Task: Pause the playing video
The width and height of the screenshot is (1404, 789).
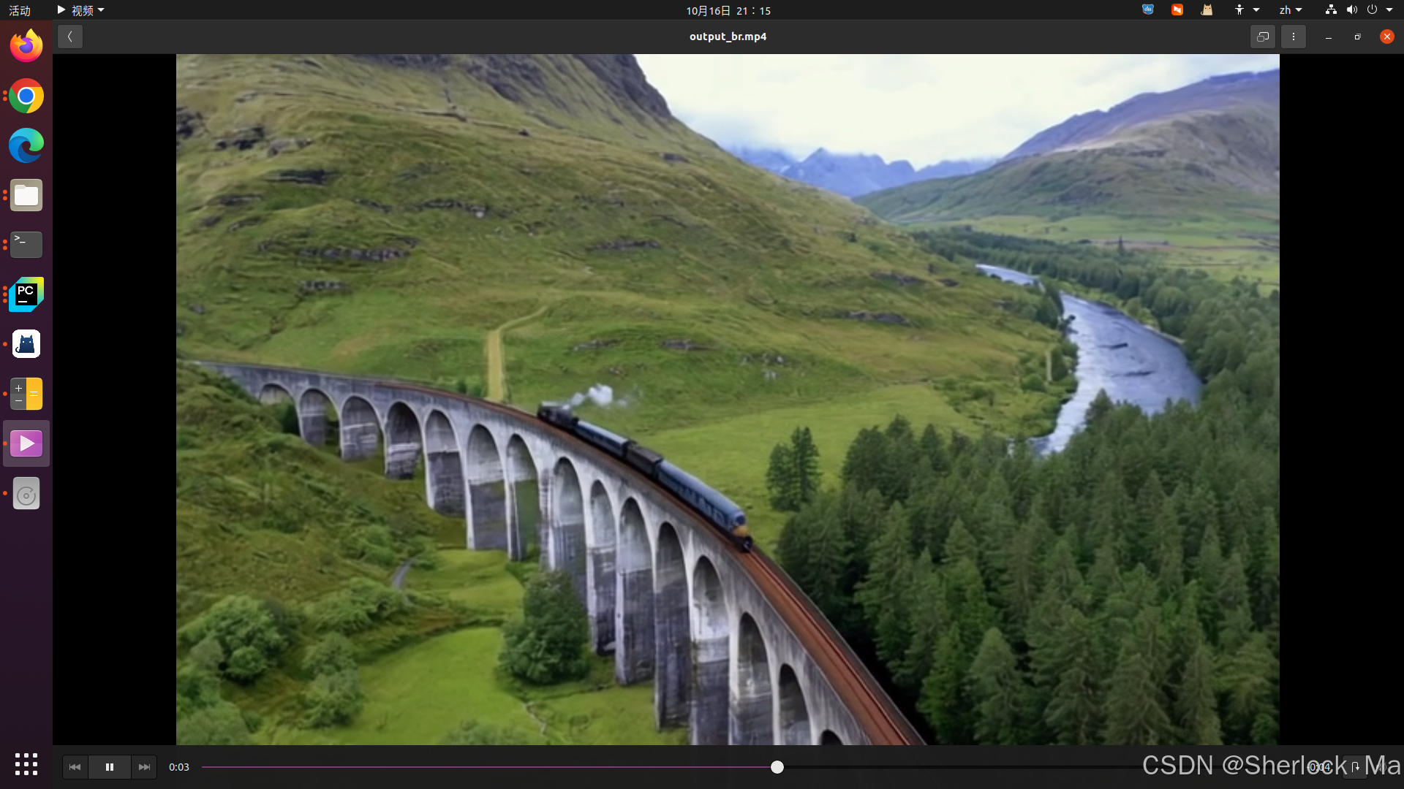Action: pos(110,767)
